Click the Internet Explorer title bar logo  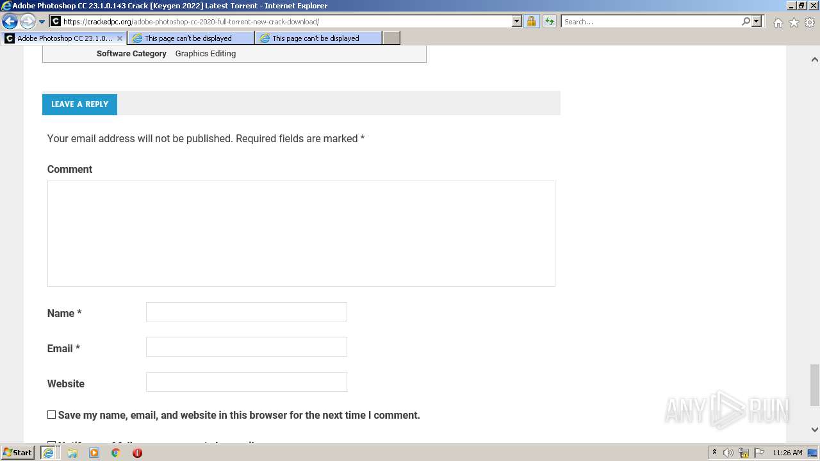click(6, 6)
